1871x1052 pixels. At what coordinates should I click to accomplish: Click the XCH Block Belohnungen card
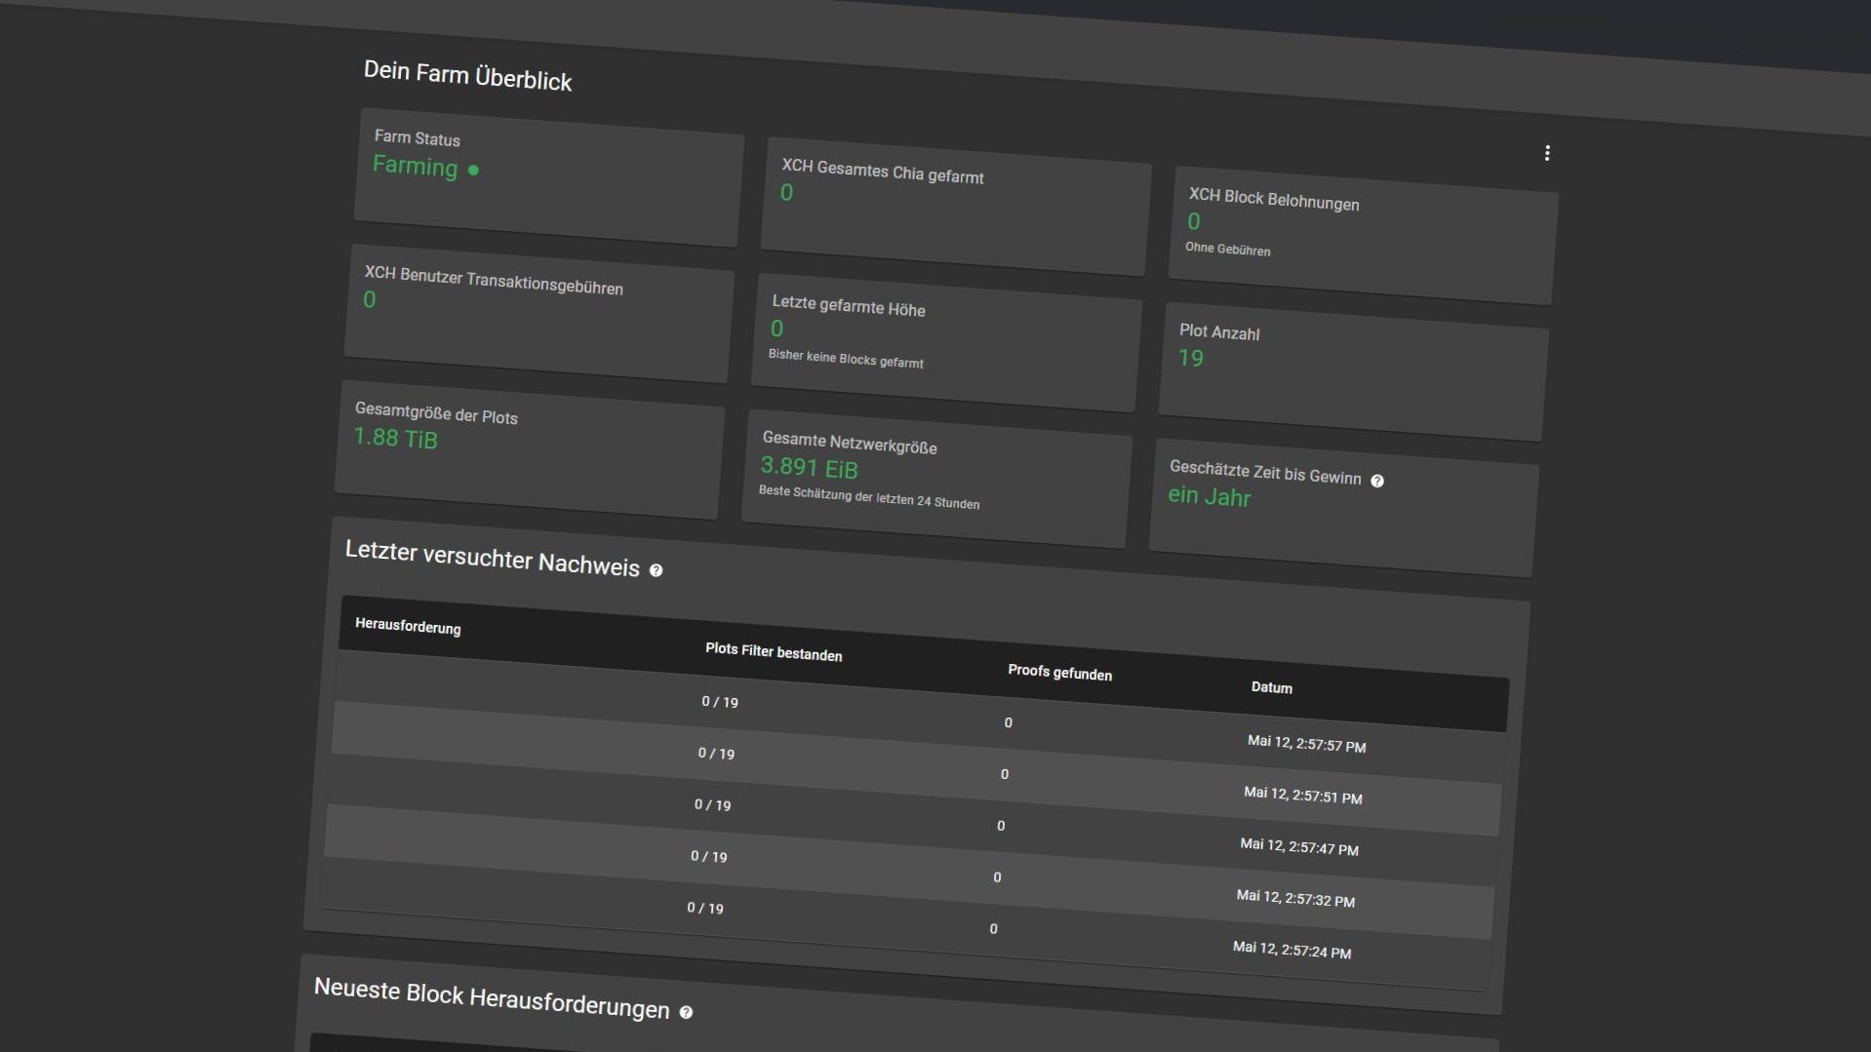pyautogui.click(x=1363, y=236)
